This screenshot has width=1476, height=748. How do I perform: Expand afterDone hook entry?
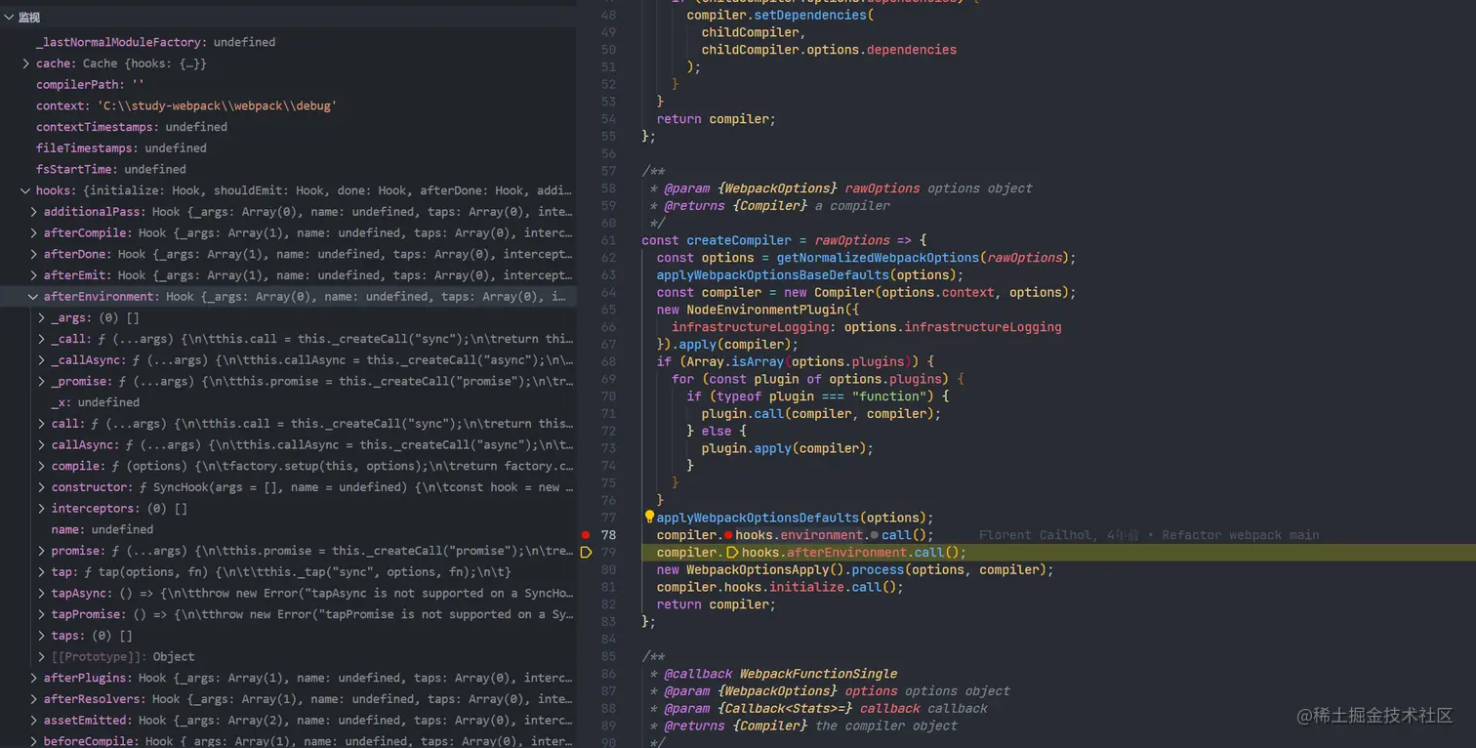(x=34, y=254)
